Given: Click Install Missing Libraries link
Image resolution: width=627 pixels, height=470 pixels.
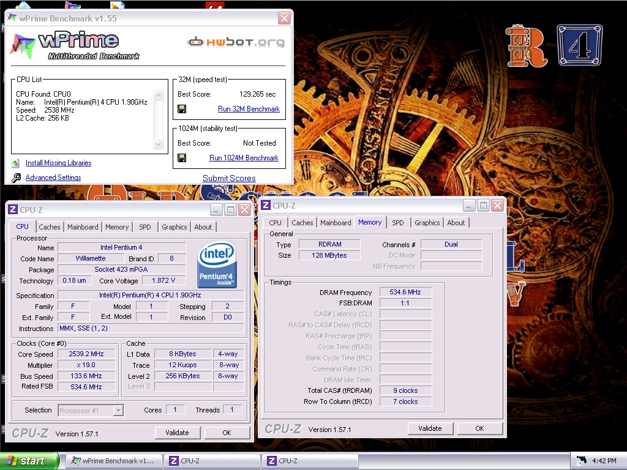Looking at the screenshot, I should [x=58, y=163].
